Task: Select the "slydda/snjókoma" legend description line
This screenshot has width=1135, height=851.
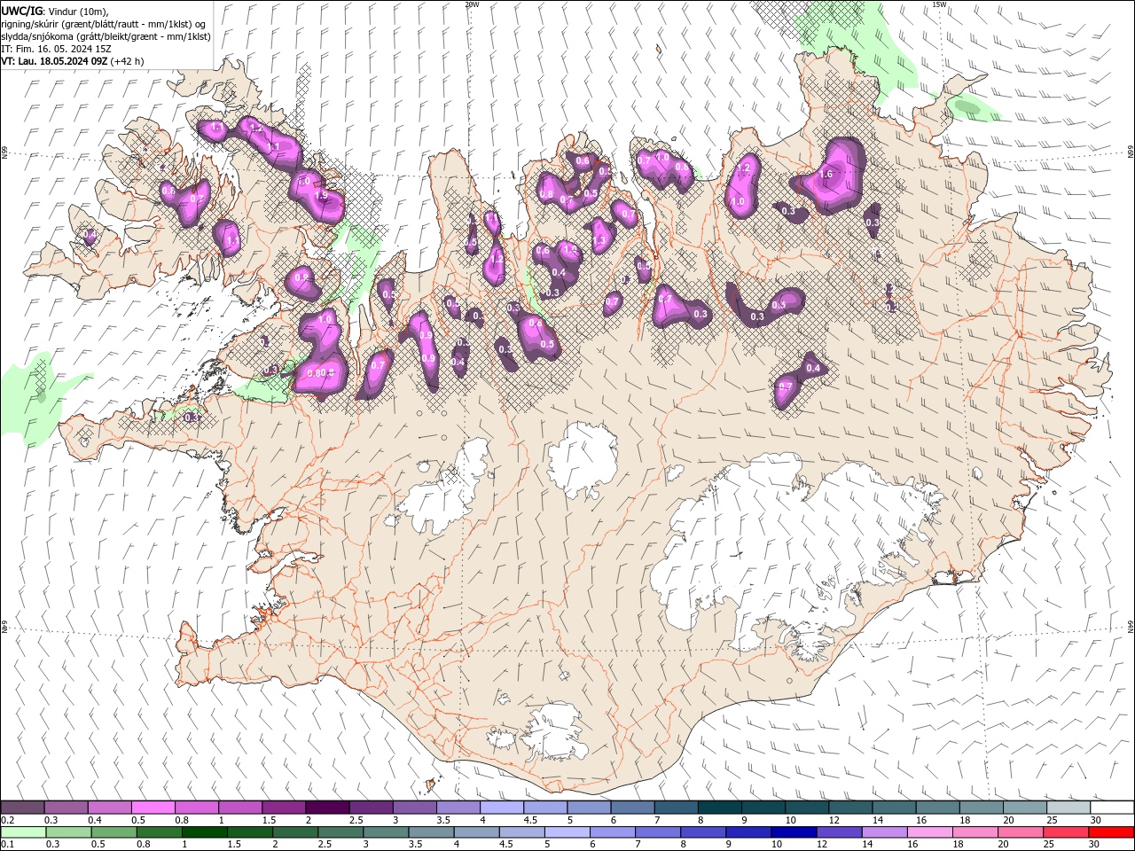Action: tap(106, 36)
